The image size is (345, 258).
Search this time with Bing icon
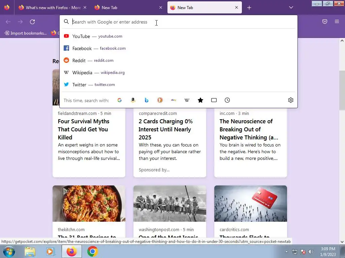pyautogui.click(x=147, y=100)
